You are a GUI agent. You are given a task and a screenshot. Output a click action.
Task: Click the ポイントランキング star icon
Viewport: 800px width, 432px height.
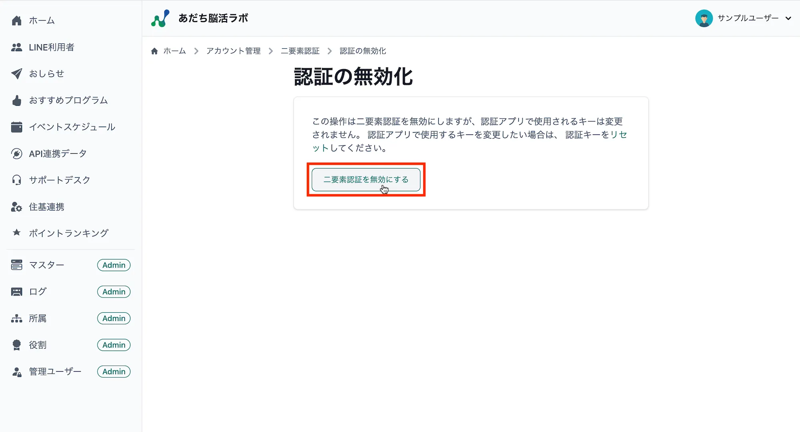(x=16, y=233)
